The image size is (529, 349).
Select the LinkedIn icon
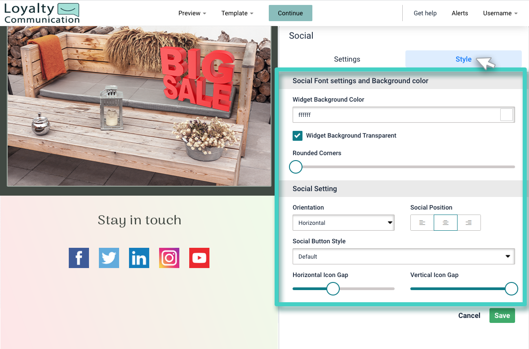139,258
